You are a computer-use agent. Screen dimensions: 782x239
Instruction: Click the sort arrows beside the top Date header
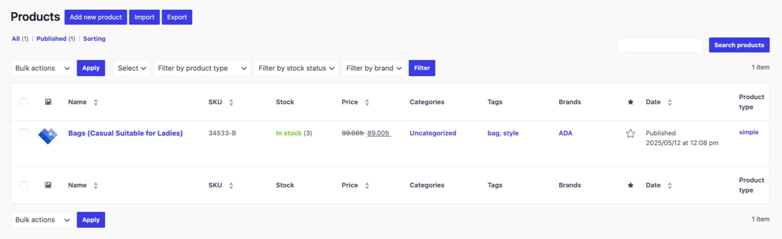(670, 103)
